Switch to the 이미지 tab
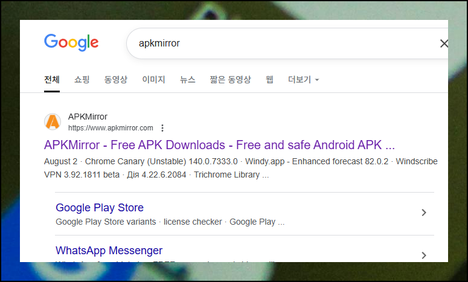Image resolution: width=468 pixels, height=282 pixels. (x=154, y=80)
